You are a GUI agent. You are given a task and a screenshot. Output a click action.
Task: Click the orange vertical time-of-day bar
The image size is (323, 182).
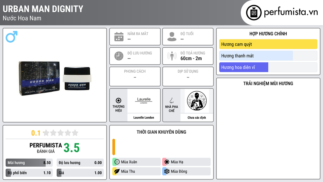click(x=114, y=147)
